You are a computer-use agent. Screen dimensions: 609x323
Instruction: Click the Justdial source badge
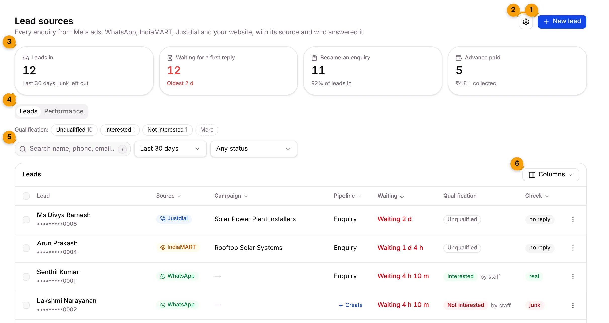pos(174,219)
